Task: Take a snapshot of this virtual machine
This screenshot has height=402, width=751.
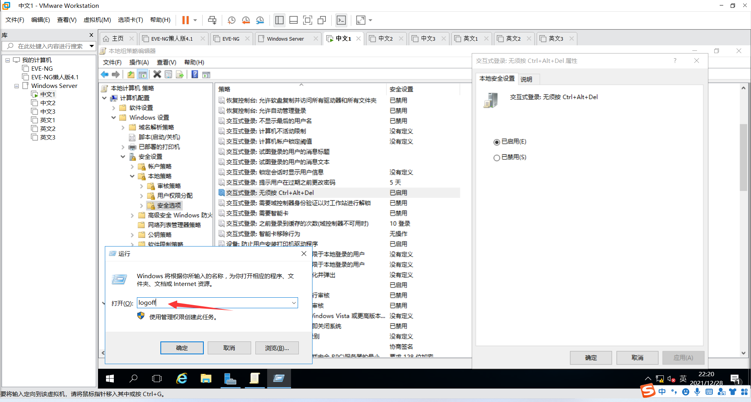Action: point(231,20)
